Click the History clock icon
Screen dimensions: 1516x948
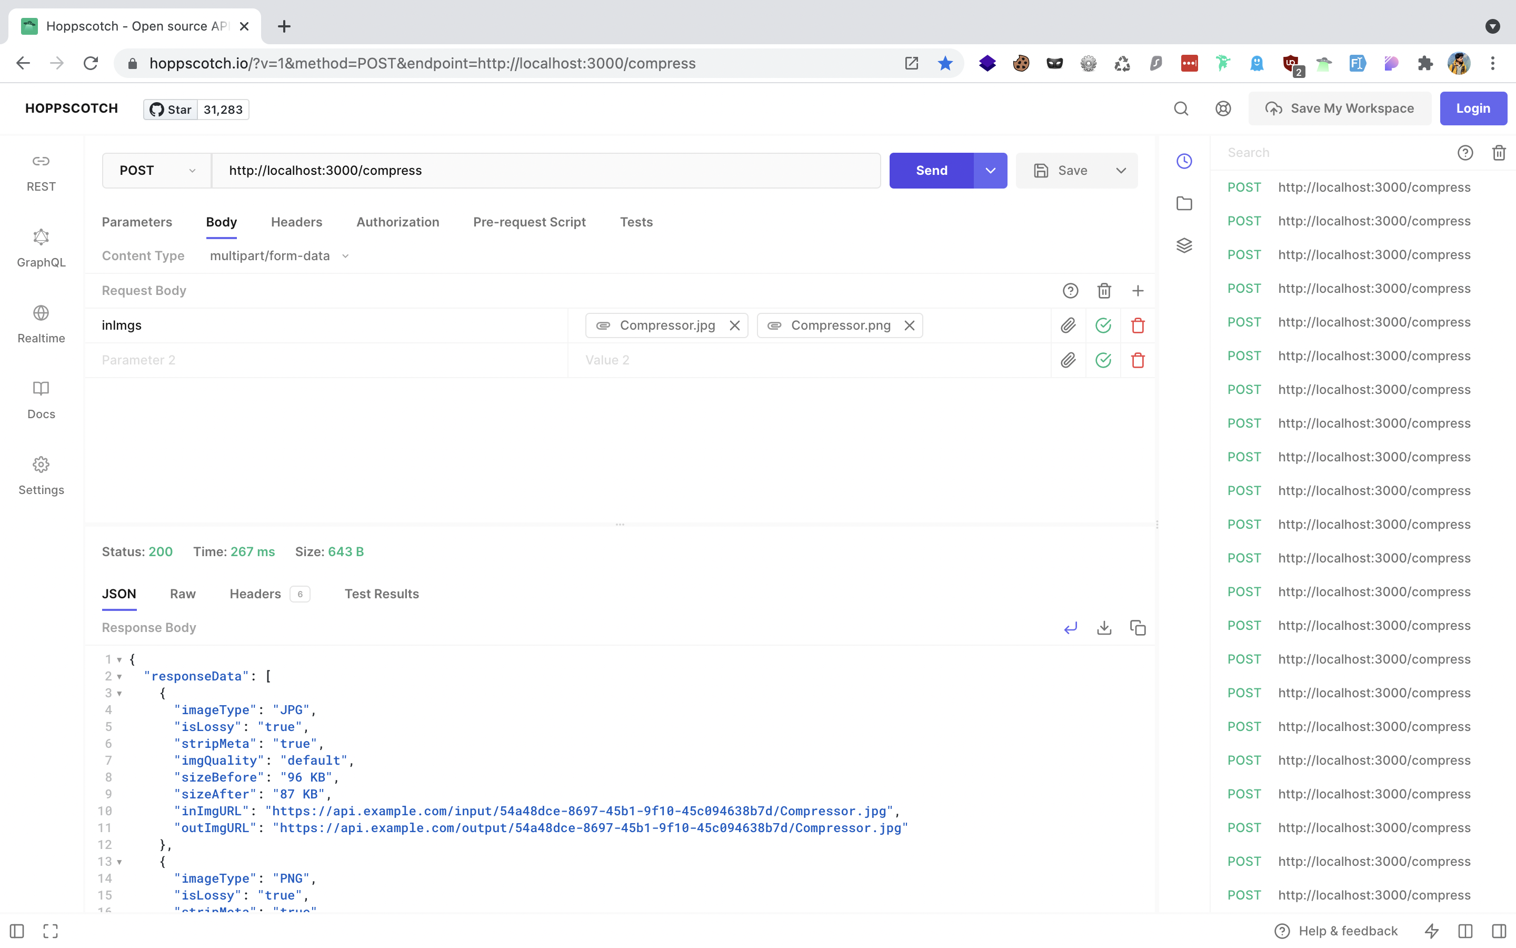(x=1183, y=161)
